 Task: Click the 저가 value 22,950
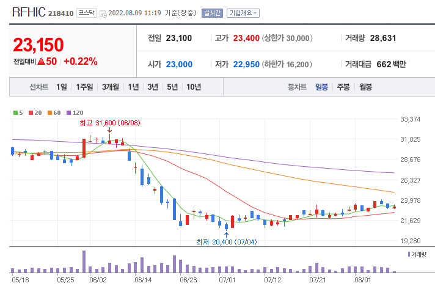pyautogui.click(x=246, y=64)
